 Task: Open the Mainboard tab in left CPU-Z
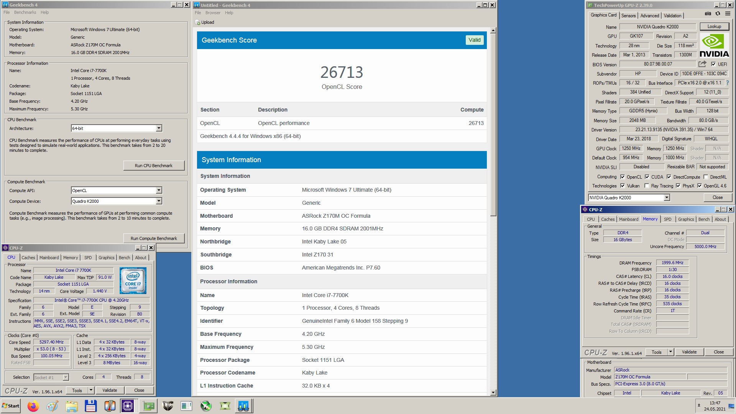pos(49,258)
